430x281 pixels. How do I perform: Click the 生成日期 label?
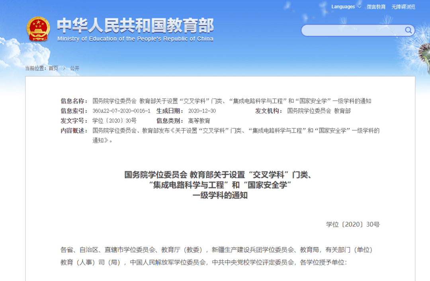click(x=170, y=111)
